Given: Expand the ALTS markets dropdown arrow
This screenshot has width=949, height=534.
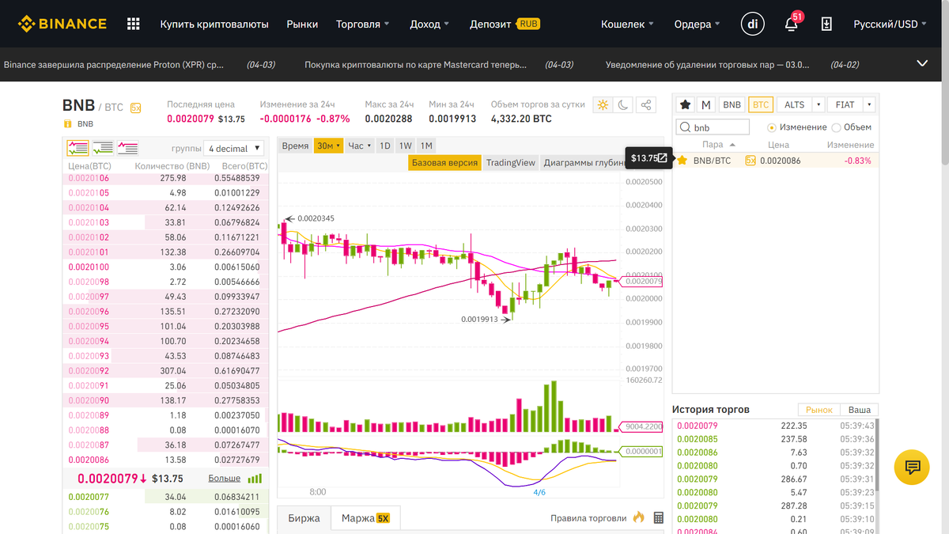Looking at the screenshot, I should pyautogui.click(x=818, y=104).
